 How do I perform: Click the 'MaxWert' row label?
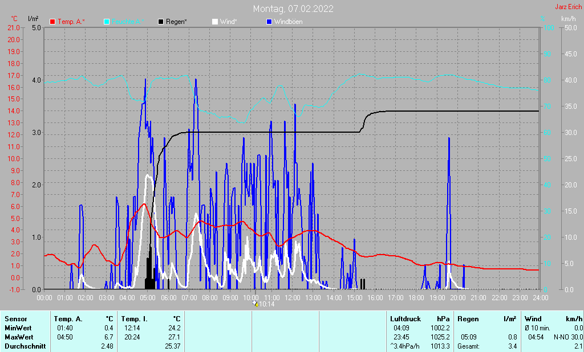19,337
